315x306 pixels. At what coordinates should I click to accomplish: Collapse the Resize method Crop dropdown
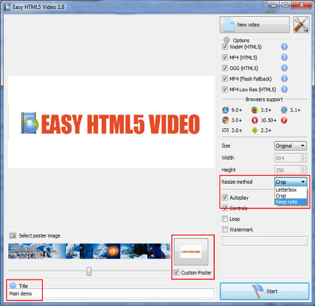pyautogui.click(x=291, y=182)
